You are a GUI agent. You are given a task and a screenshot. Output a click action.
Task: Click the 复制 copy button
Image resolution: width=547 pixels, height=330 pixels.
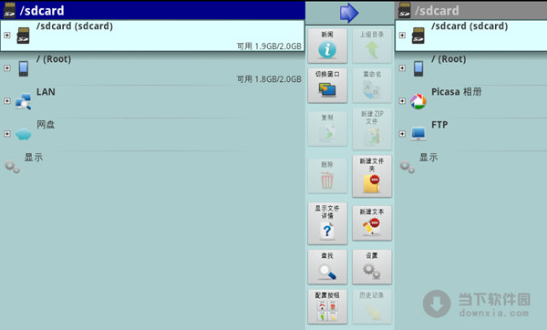point(327,129)
